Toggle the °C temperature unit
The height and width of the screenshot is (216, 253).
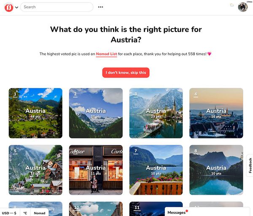click(x=25, y=213)
